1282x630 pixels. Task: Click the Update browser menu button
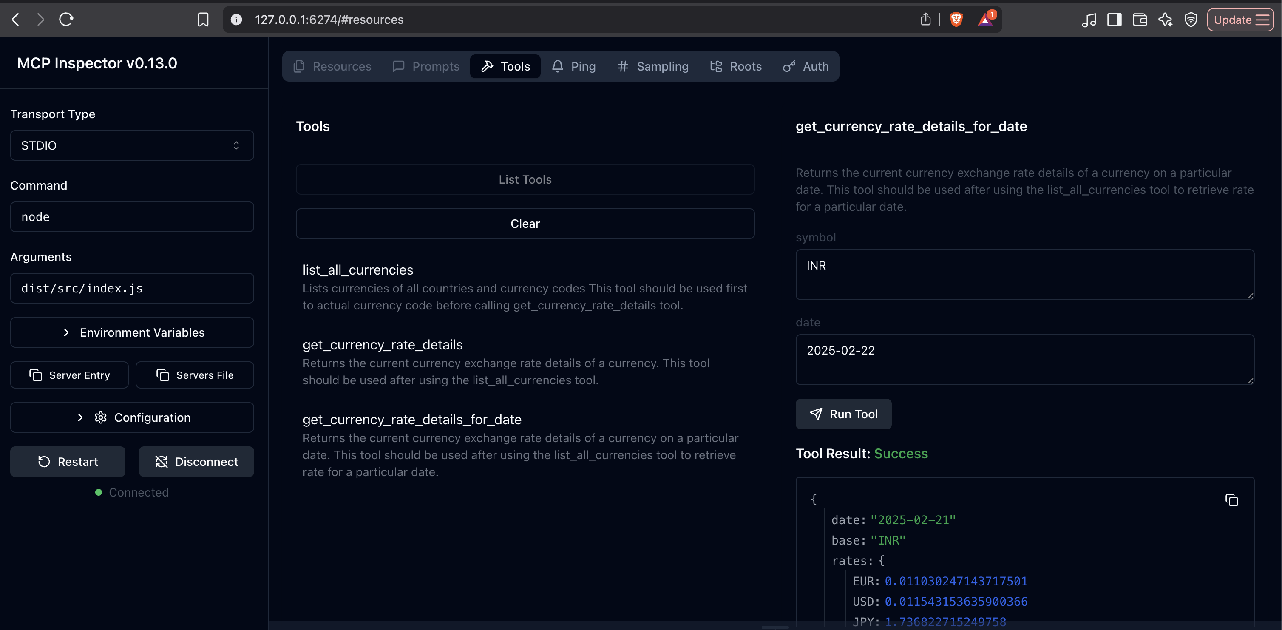(x=1240, y=20)
